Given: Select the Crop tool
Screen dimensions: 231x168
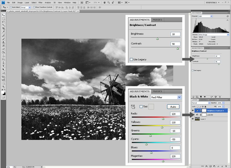Looking at the screenshot, I should point(4,28).
